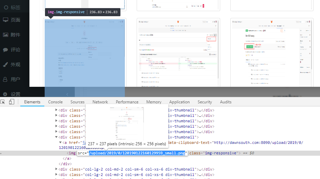The height and width of the screenshot is (179, 320).
Task: Activate the DevTools inspect element picker
Action: click(x=3, y=102)
